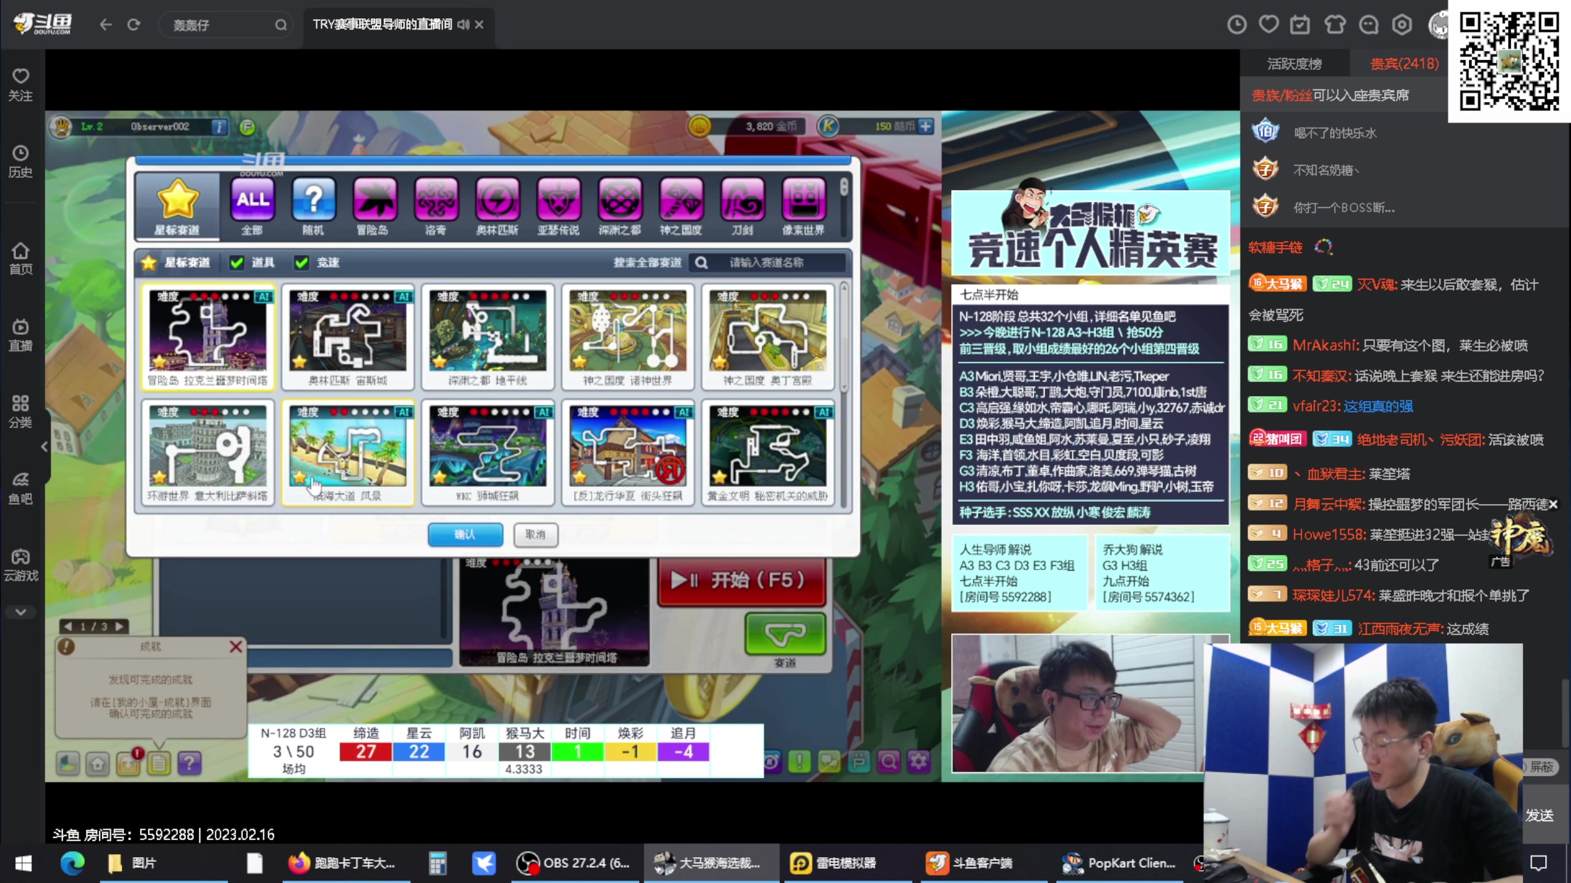This screenshot has height=883, width=1571.
Task: Select the 星标赛道 star category icon
Action: (177, 199)
